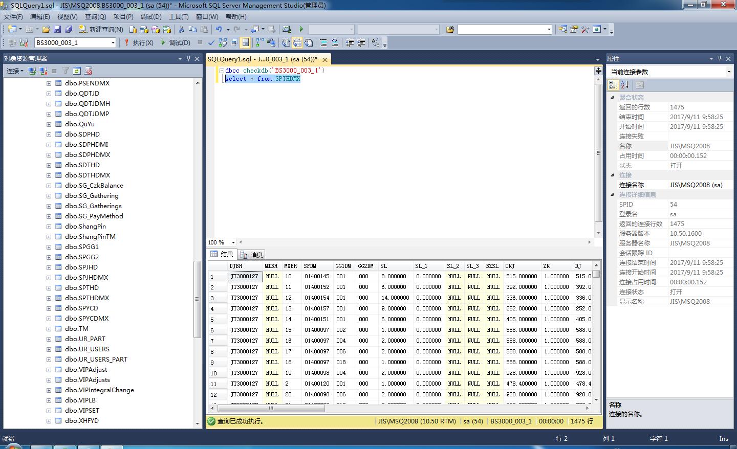The height and width of the screenshot is (449, 737).
Task: Click the results grid horizontal scrollbar thumb
Action: tap(271, 408)
